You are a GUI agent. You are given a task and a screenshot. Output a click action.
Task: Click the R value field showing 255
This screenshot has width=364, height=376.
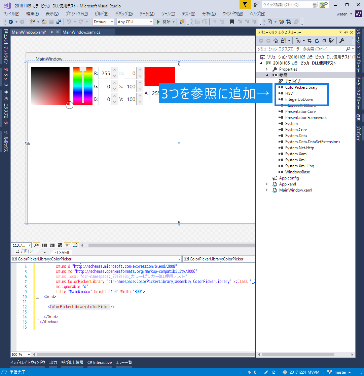(105, 73)
